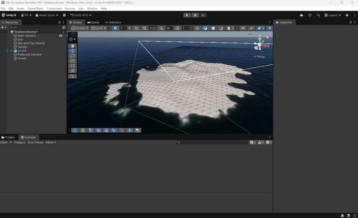Open the Center pivot dropdown
Screen dimensions: 358x218
[x=80, y=28]
